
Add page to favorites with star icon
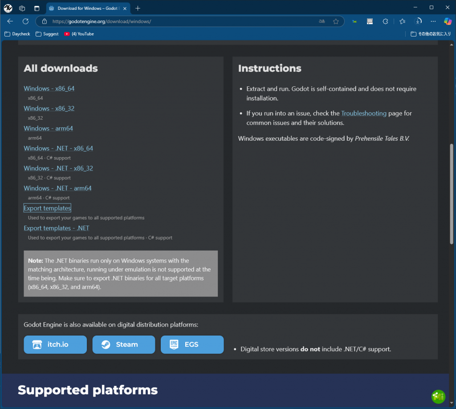[336, 21]
